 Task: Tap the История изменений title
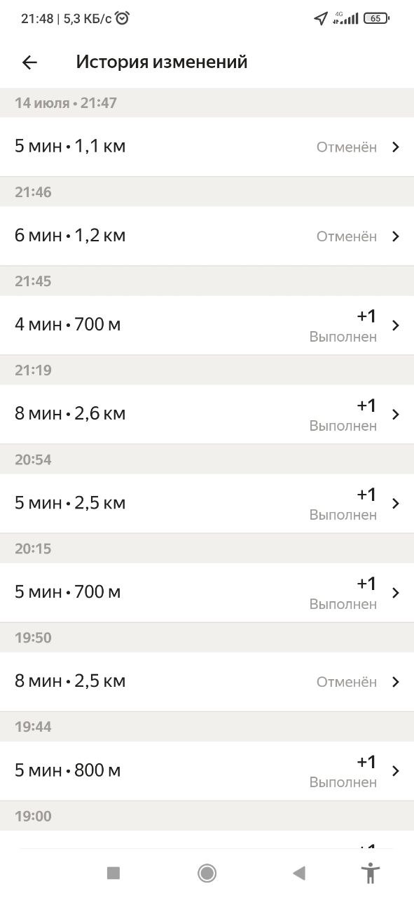[x=162, y=62]
